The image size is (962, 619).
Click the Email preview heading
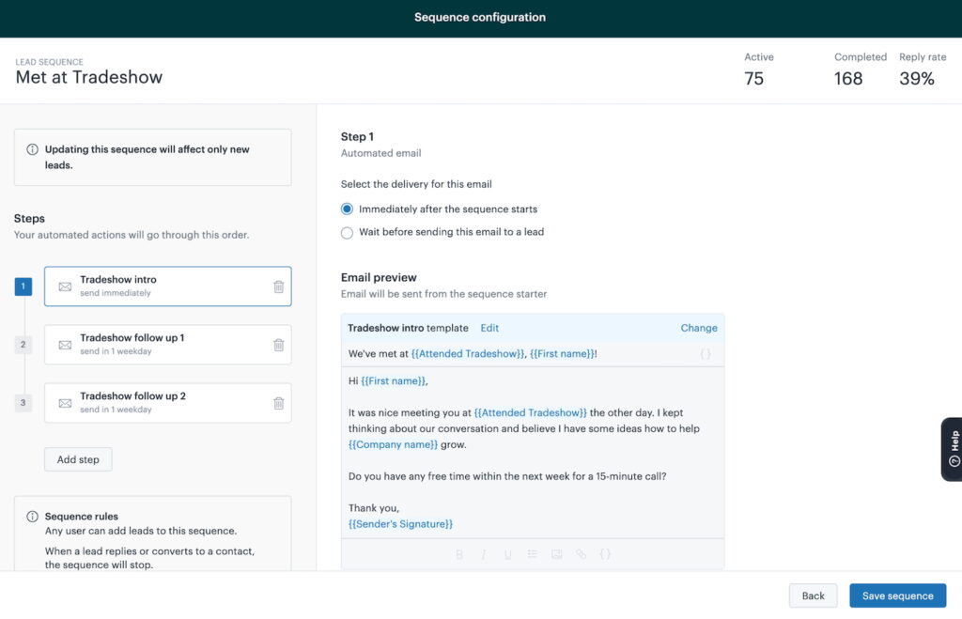[379, 278]
